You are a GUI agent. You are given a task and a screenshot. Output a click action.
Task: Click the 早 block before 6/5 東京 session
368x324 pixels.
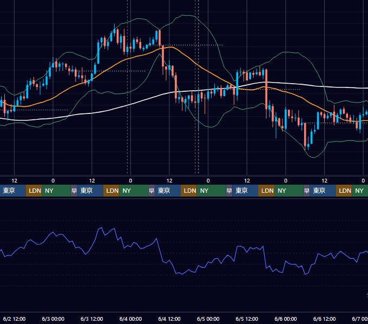[x=229, y=191]
